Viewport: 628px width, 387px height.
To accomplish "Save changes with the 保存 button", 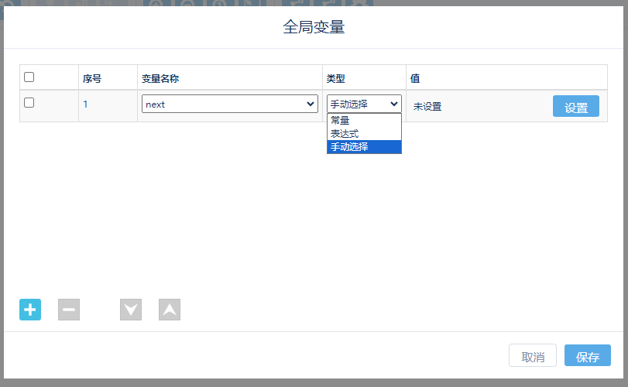I will [x=588, y=357].
